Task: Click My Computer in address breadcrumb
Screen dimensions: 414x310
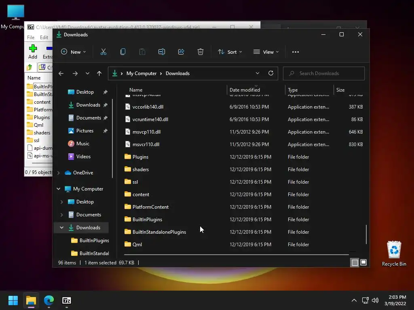Action: click(x=141, y=73)
